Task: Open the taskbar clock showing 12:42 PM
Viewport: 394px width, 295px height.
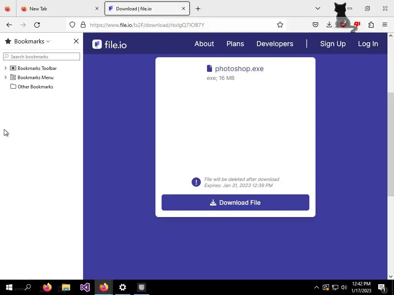Action: (361, 287)
